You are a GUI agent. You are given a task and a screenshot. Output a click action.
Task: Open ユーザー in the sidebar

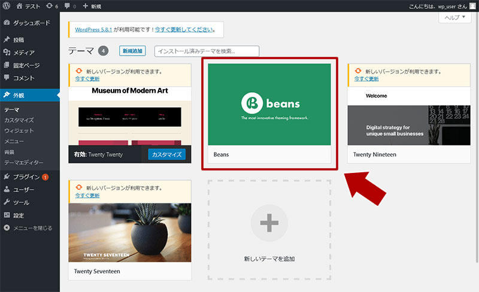pos(30,190)
